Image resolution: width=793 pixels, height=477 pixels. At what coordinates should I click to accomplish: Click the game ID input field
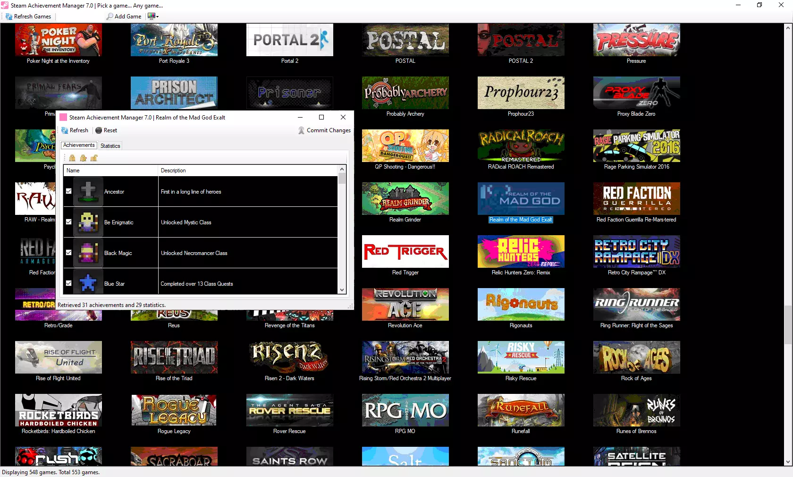click(x=80, y=17)
